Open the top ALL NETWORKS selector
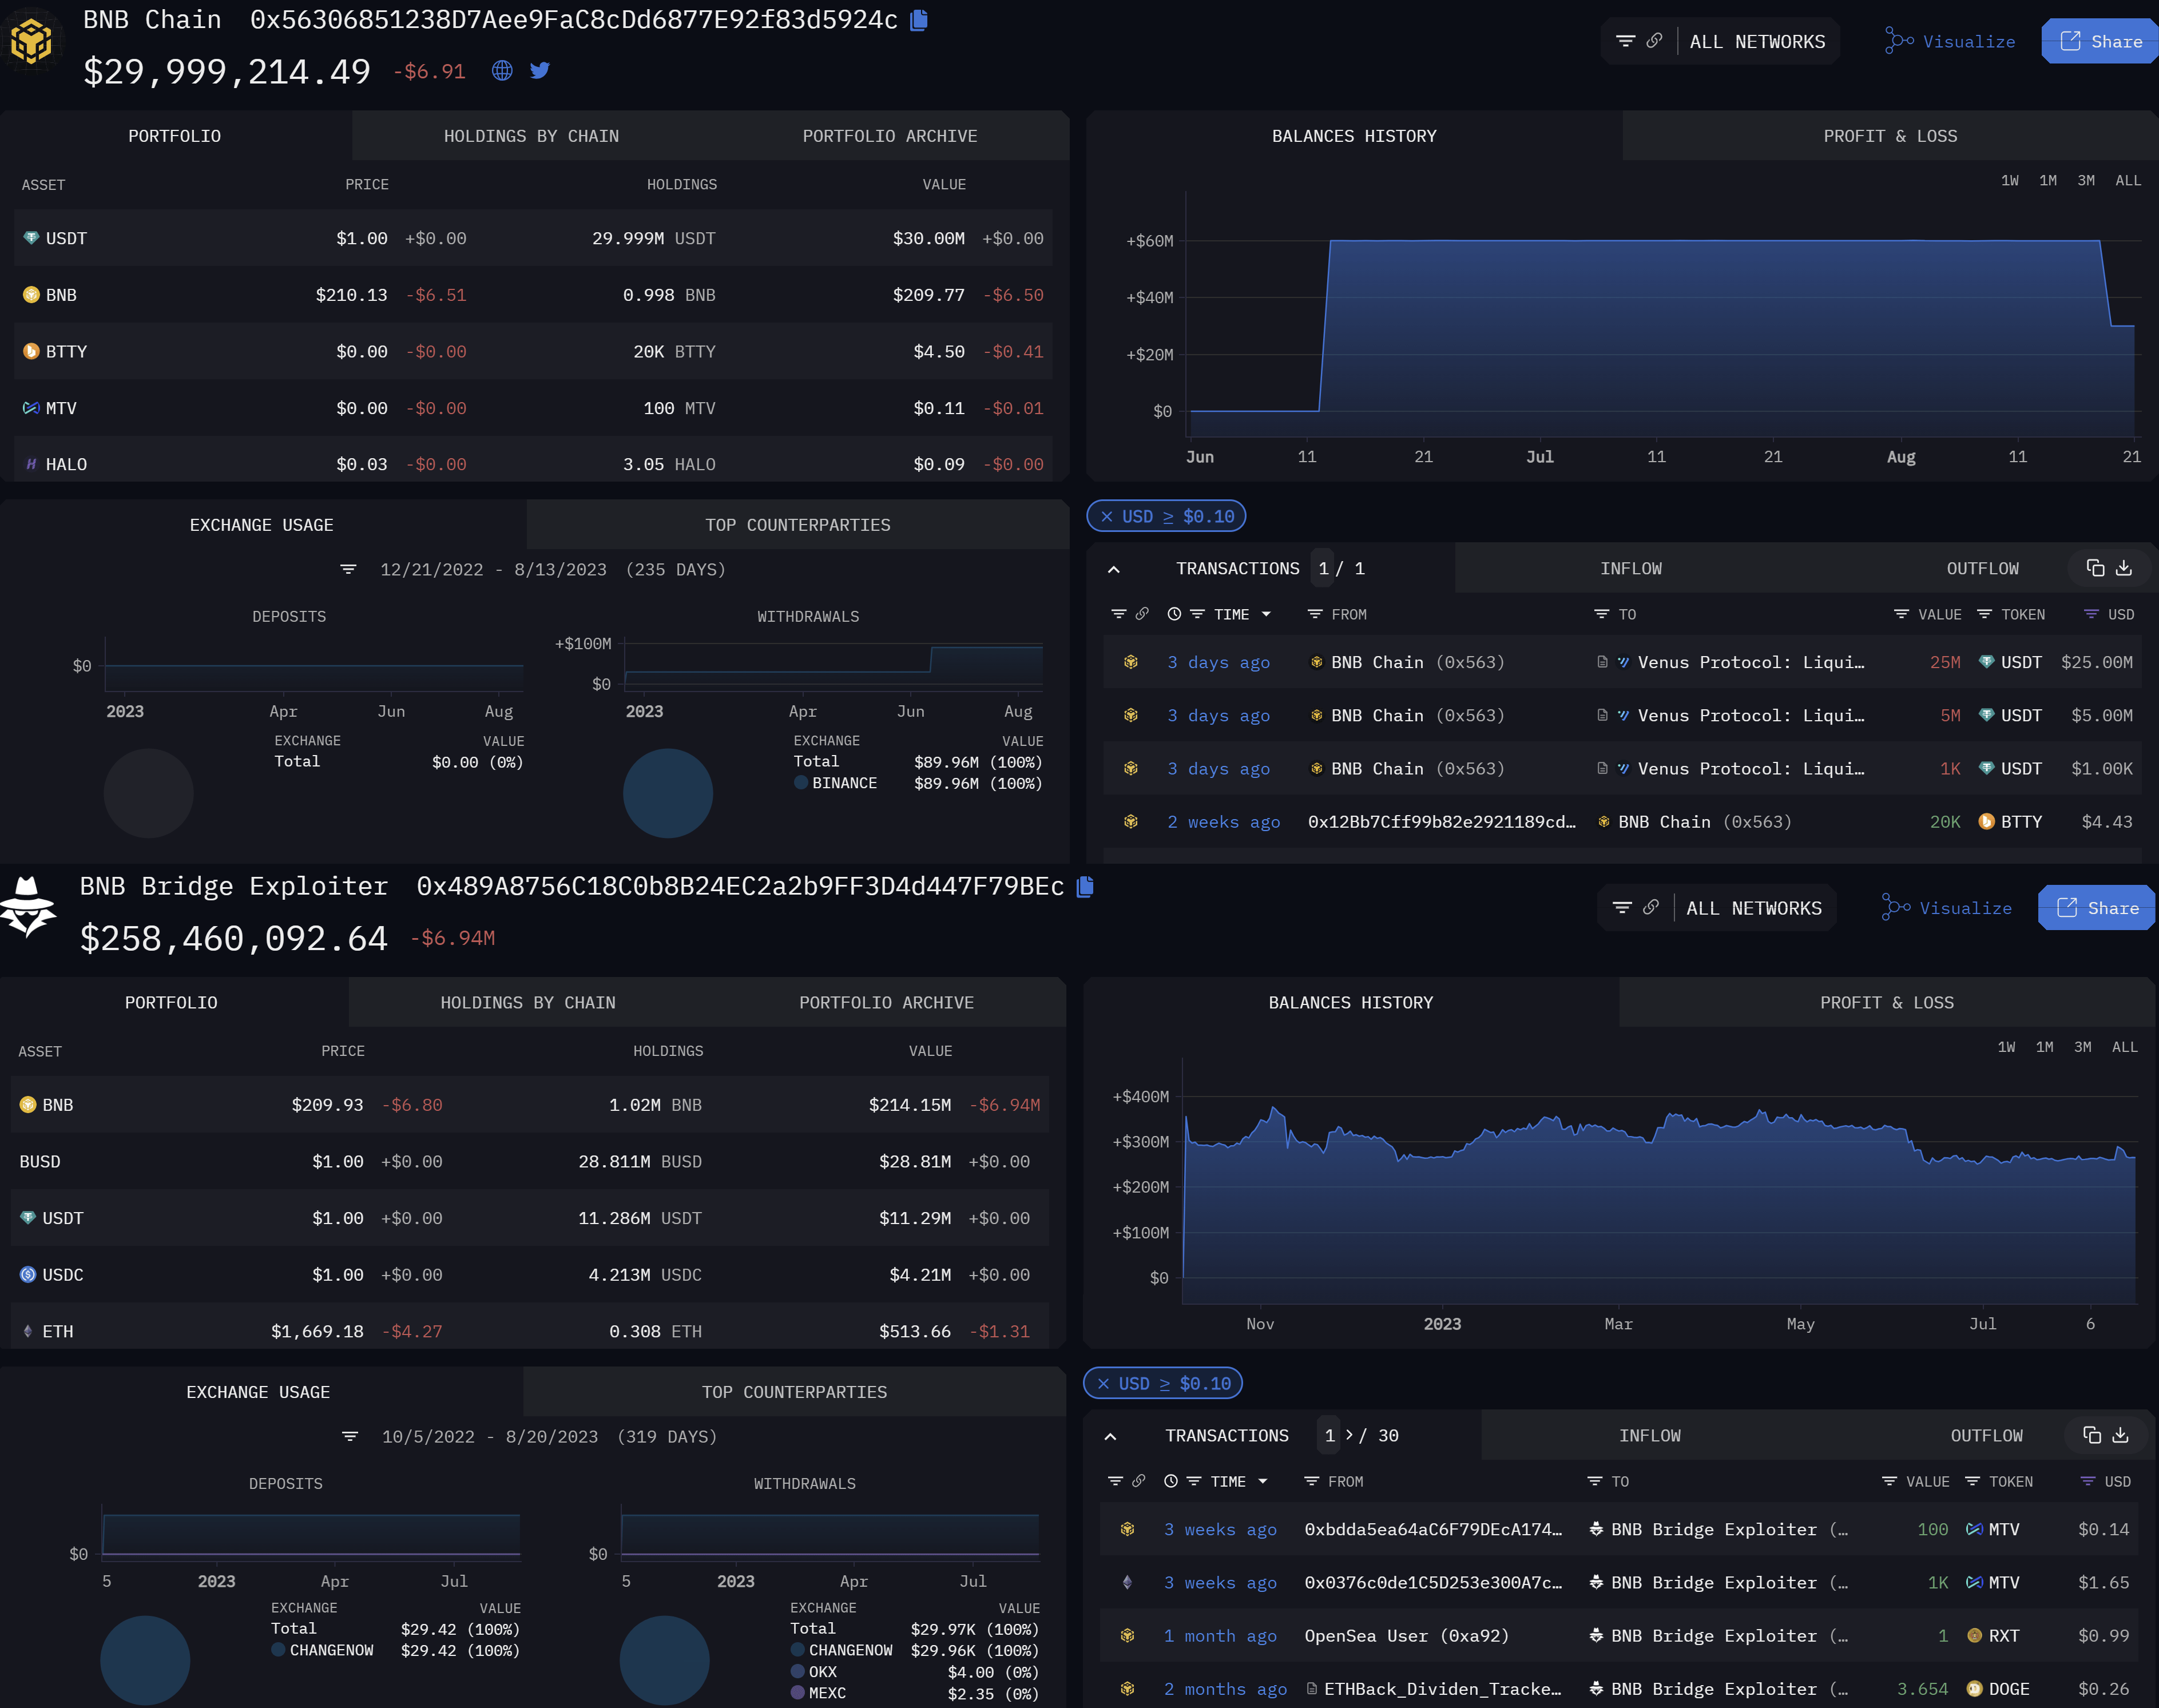 [1757, 42]
